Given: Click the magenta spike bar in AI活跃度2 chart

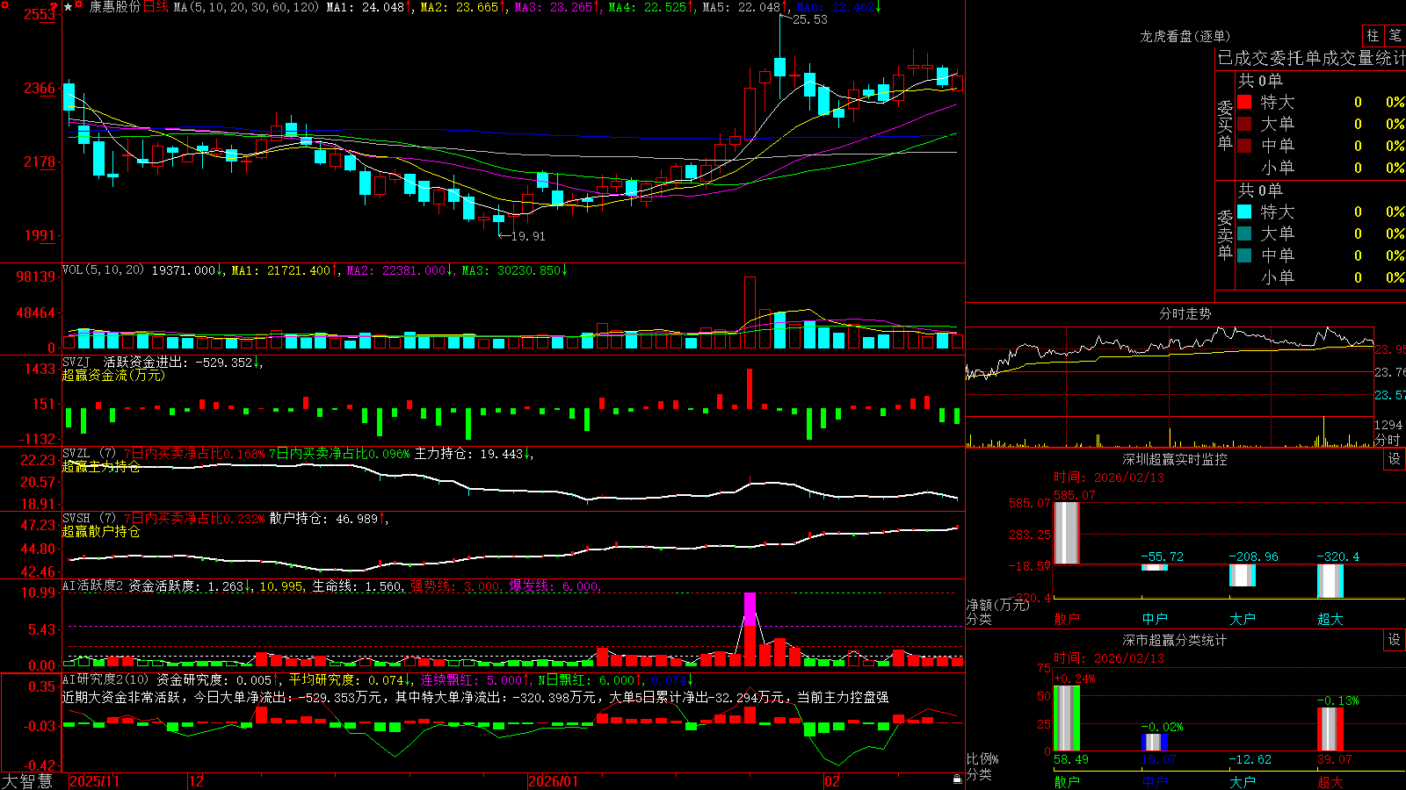Looking at the screenshot, I should 750,609.
